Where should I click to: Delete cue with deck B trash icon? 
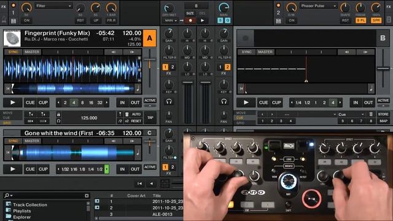[371, 114]
